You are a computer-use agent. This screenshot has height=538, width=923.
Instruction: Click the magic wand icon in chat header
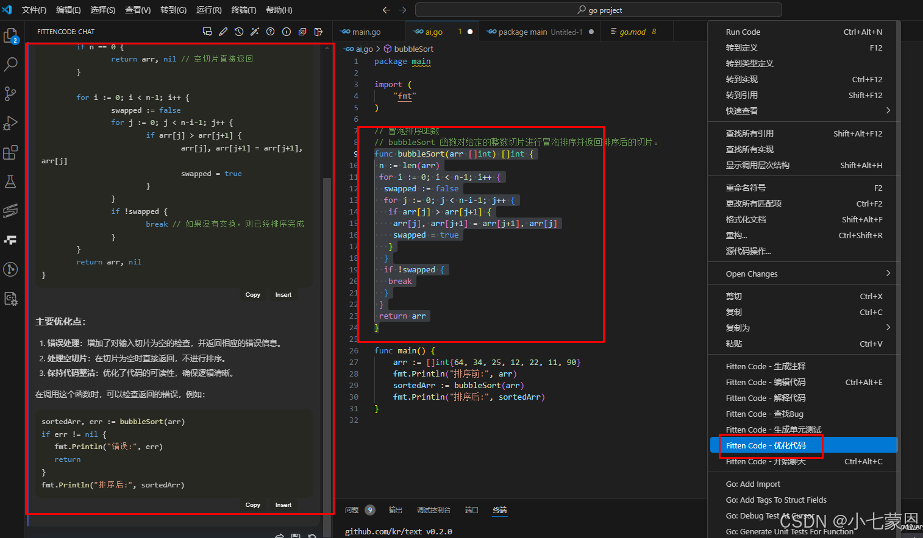[255, 32]
